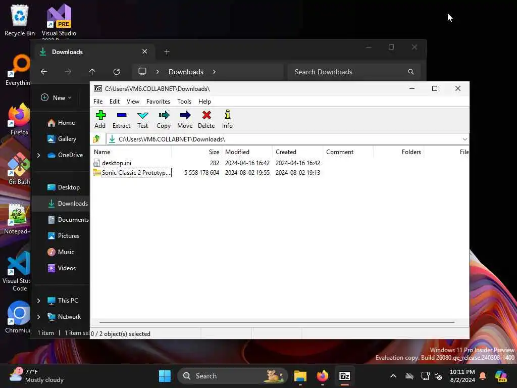Select Videos in Explorer sidebar
517x388 pixels.
[62, 268]
